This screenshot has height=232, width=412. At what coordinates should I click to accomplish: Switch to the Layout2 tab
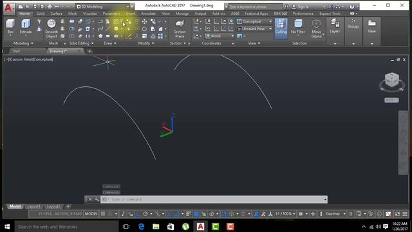pyautogui.click(x=53, y=206)
